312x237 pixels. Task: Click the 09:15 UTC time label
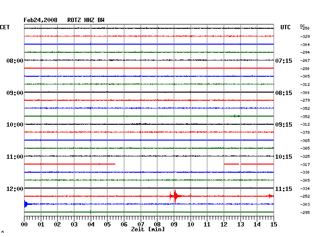[284, 125]
